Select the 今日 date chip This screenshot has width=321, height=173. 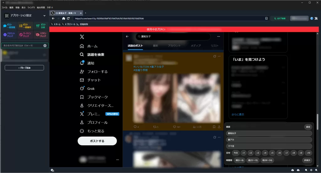(236, 153)
